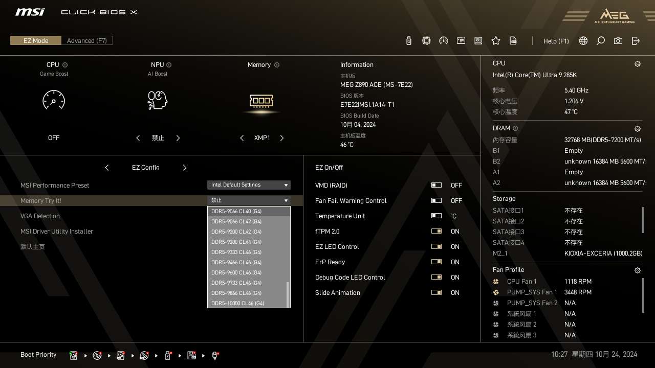Choose DDR5-9200 CL42 (G4) option
655x368 pixels.
tap(247, 232)
